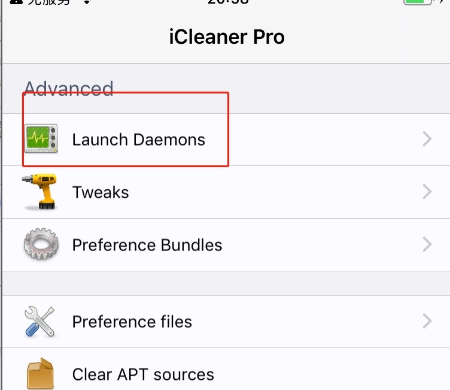The width and height of the screenshot is (450, 390).
Task: Tap the gear Preference Bundles icon
Action: pos(41,244)
